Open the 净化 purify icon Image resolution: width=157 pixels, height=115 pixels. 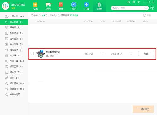(x=74, y=6)
